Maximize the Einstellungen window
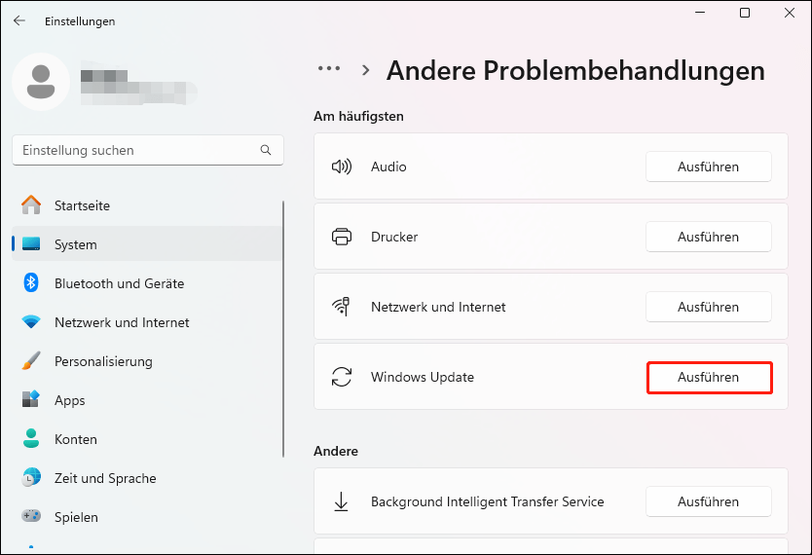Image resolution: width=812 pixels, height=555 pixels. (x=745, y=13)
